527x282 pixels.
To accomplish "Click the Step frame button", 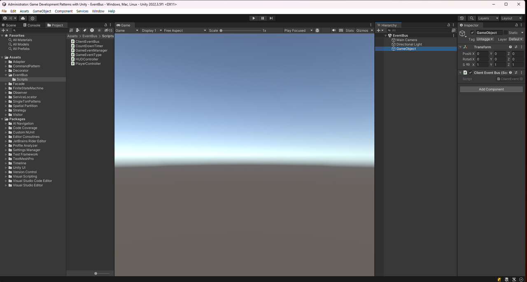I will (x=271, y=18).
